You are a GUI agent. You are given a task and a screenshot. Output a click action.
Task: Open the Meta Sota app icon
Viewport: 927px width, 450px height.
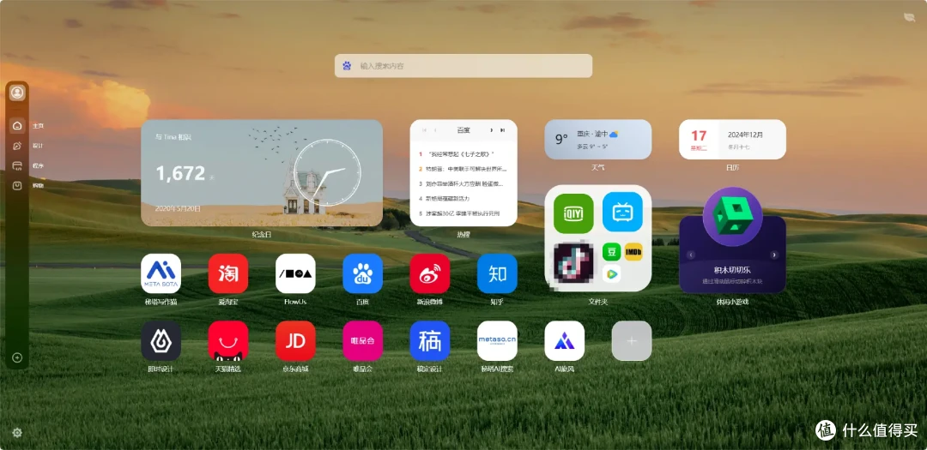pos(161,273)
